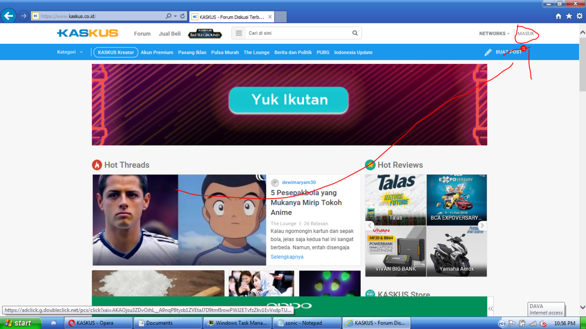Open the Windows start button
The height and width of the screenshot is (329, 586).
[x=21, y=323]
